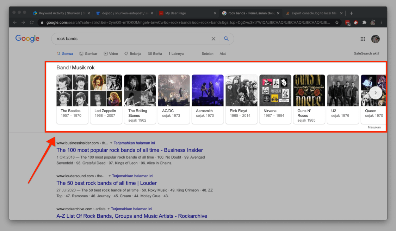The image size is (396, 231).
Task: Bookmark this page with the star icon
Action: [x=337, y=23]
